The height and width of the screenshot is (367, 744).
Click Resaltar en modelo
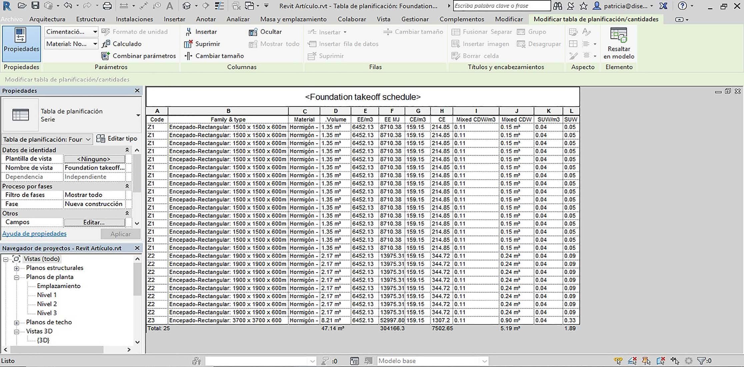[x=619, y=44]
